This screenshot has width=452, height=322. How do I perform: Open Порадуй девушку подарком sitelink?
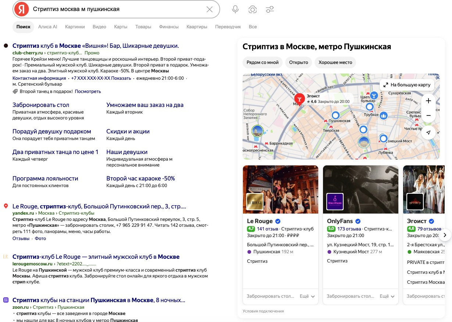(52, 132)
